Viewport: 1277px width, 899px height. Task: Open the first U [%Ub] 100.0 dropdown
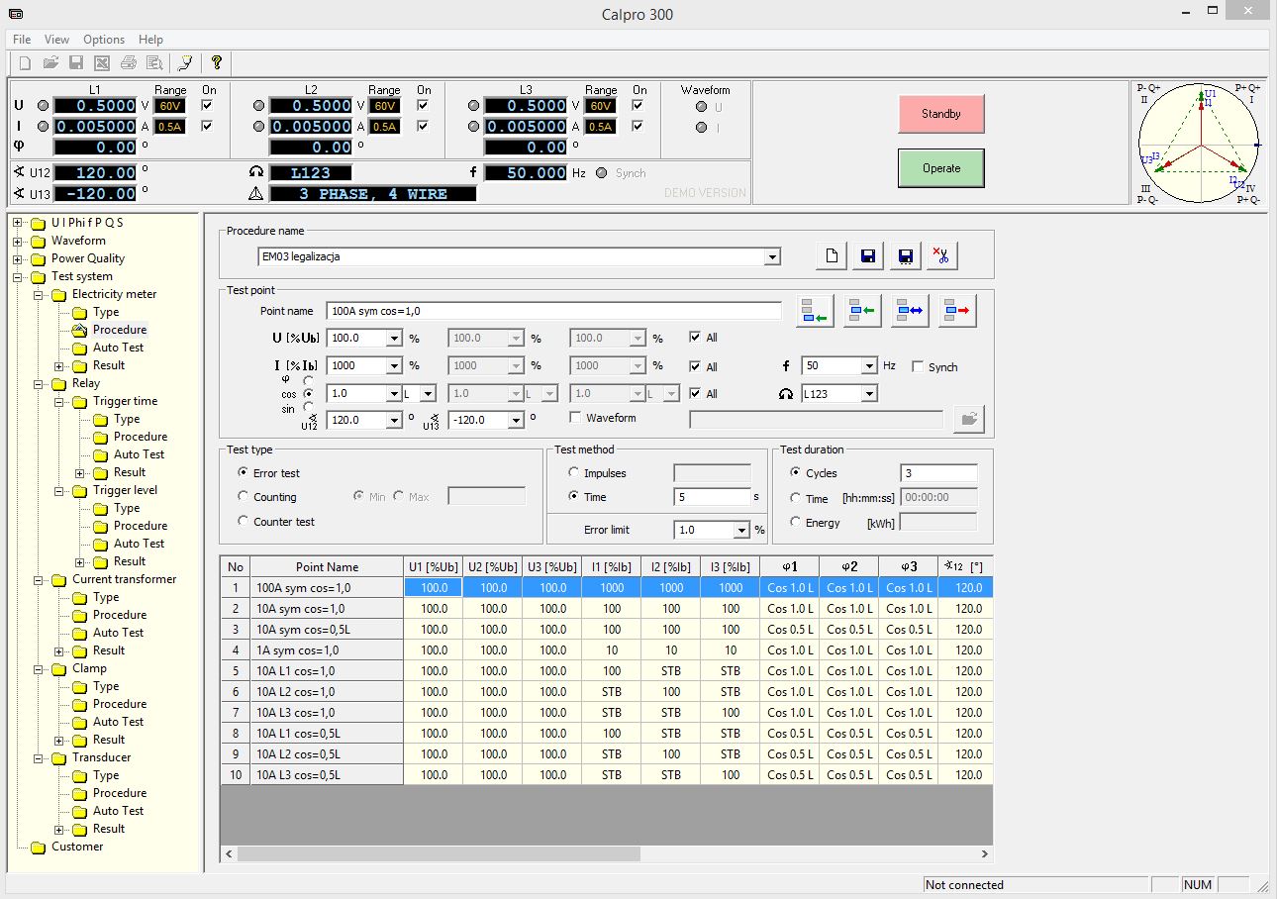[x=394, y=338]
